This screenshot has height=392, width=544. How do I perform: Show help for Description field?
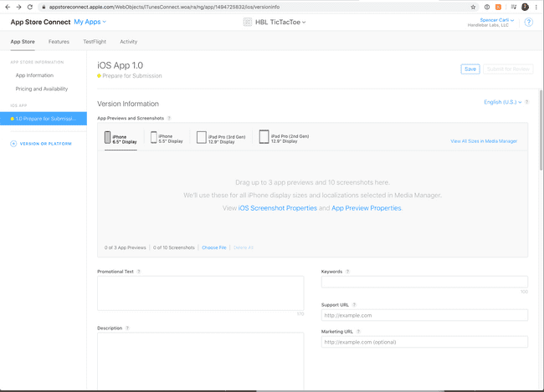tap(127, 328)
